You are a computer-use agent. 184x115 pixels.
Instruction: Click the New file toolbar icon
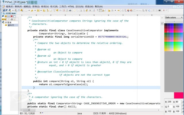pos(26,10)
